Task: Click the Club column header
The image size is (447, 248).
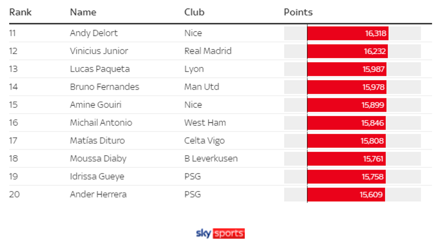Action: (x=194, y=12)
